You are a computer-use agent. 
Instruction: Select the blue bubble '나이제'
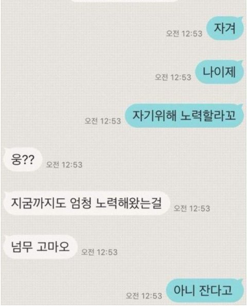[x=220, y=72]
